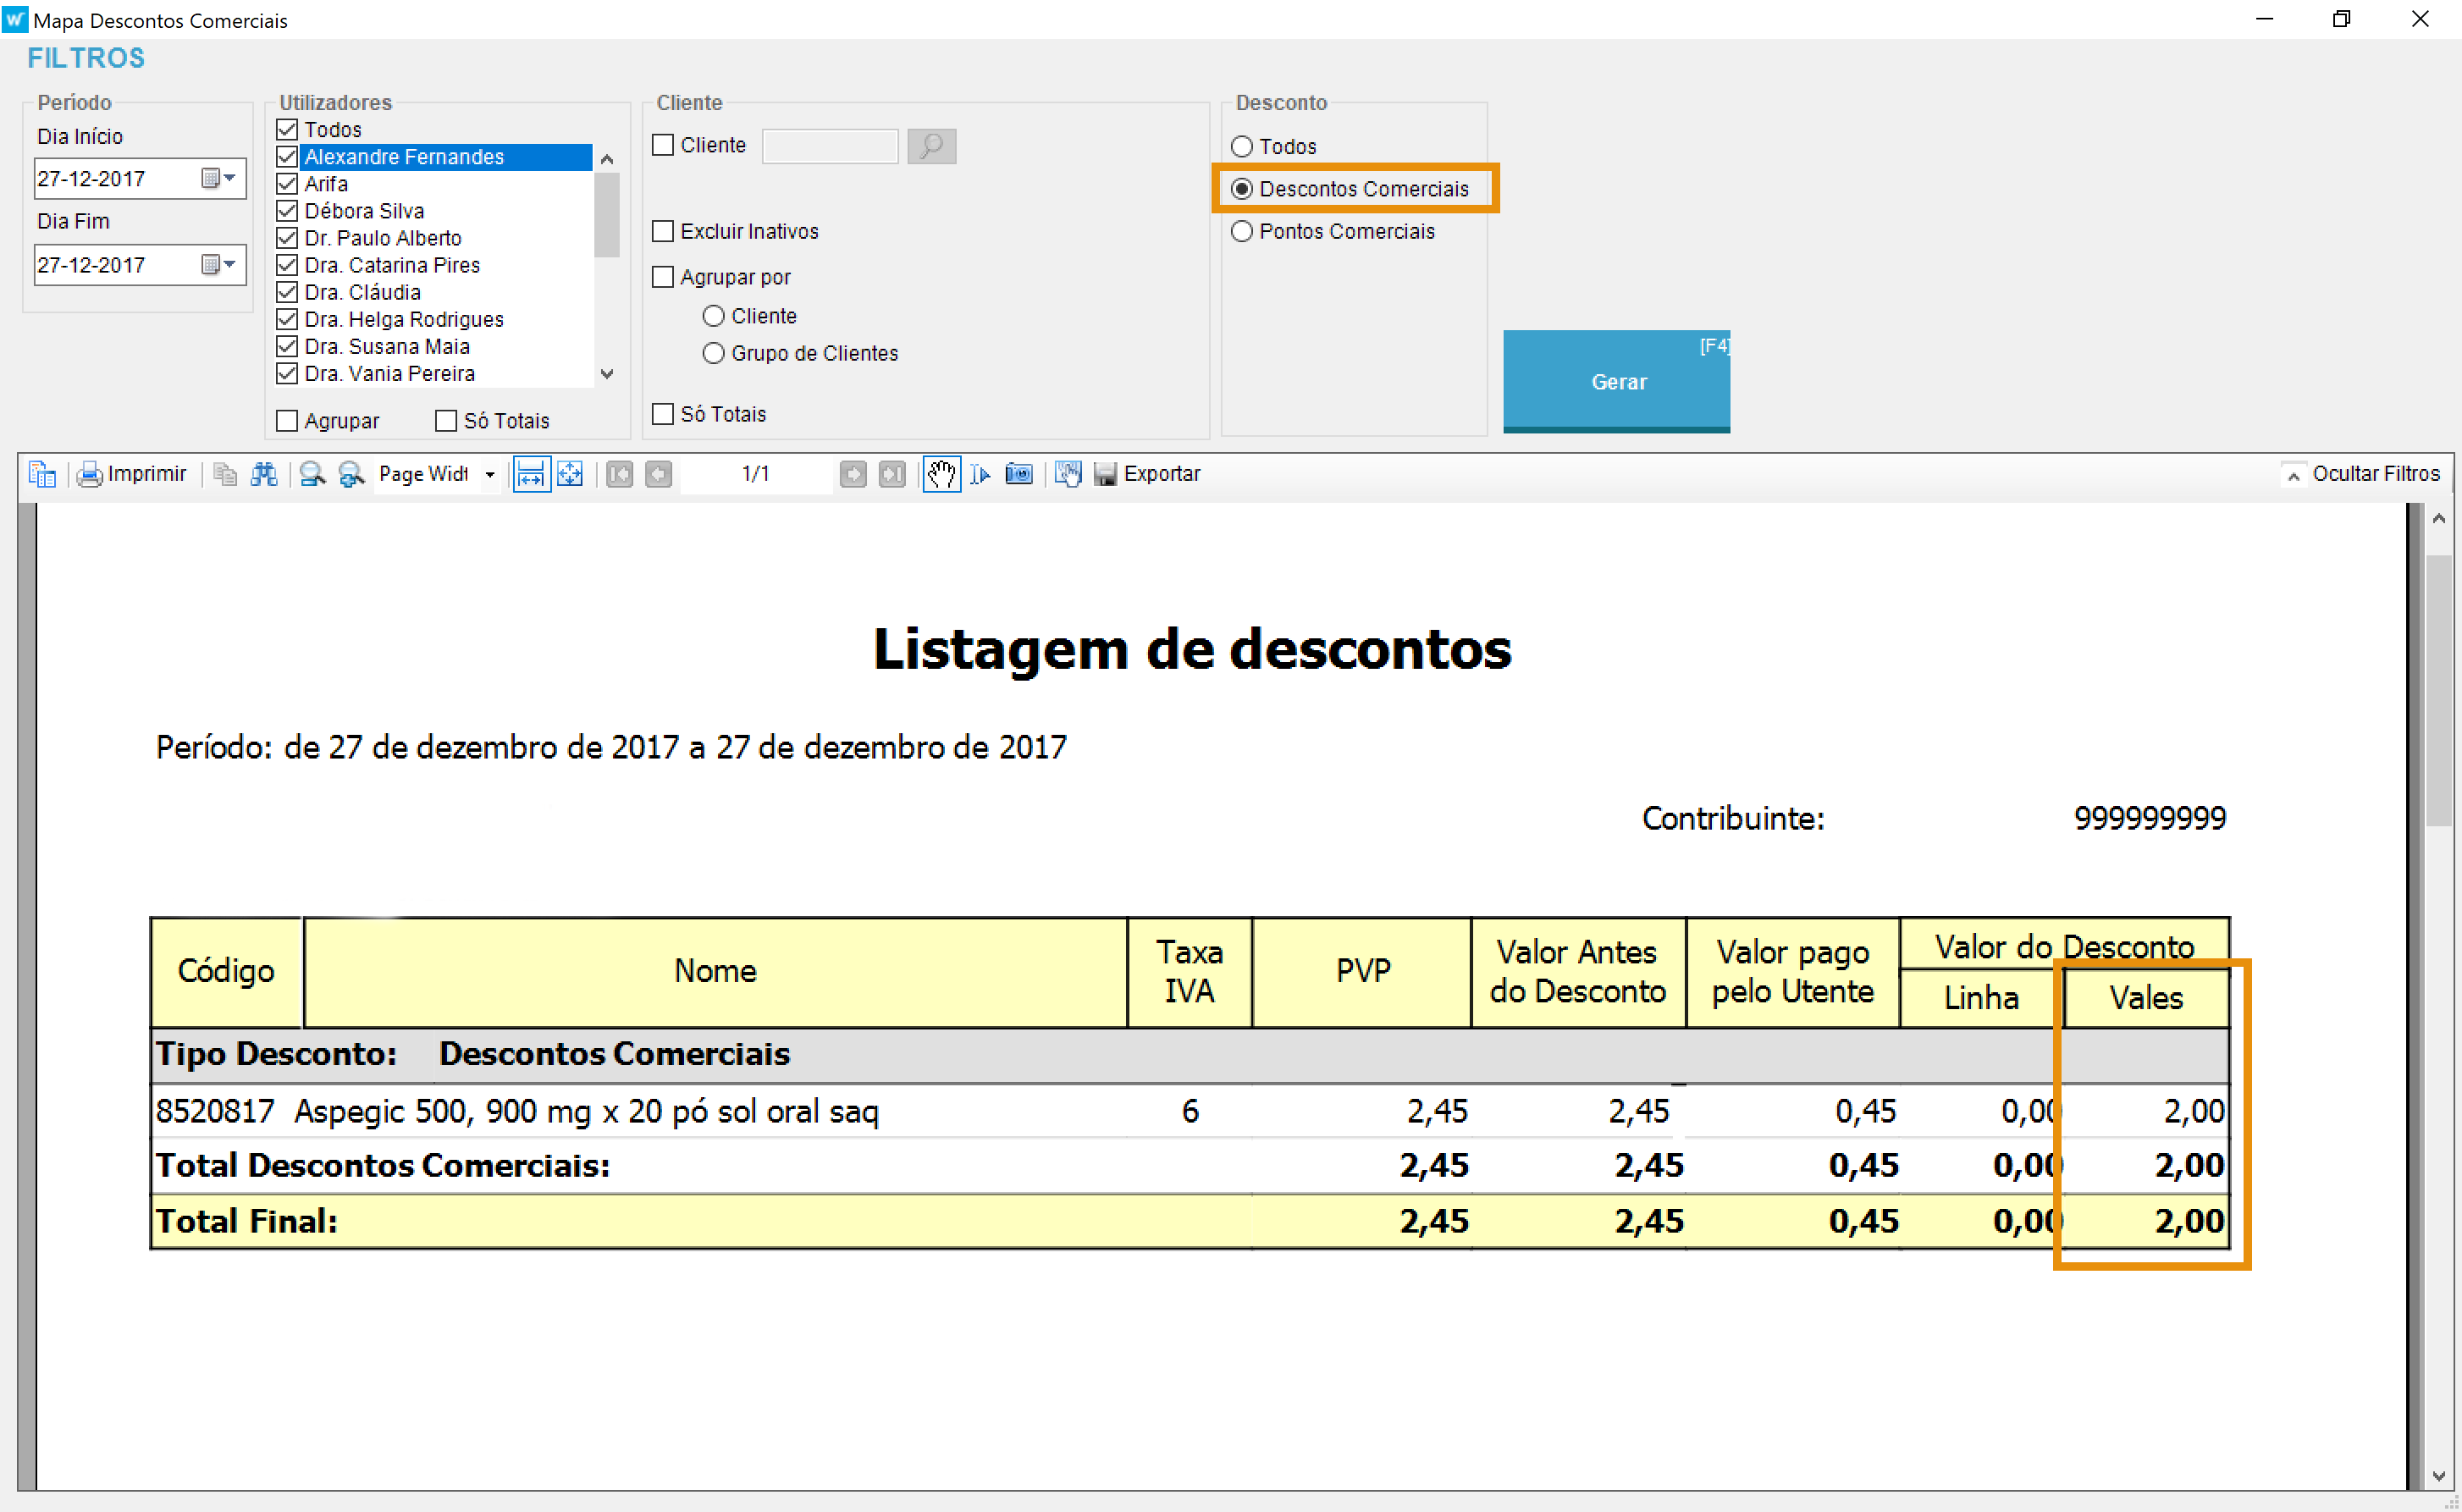
Task: Uncheck the Arifa user checkbox
Action: coord(287,184)
